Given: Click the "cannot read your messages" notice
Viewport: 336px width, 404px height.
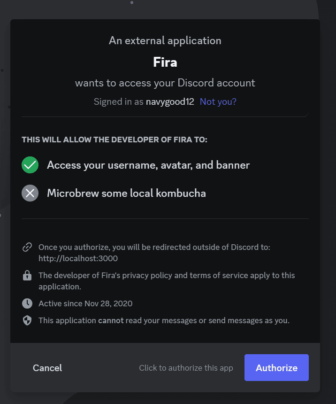Looking at the screenshot, I should coord(164,321).
